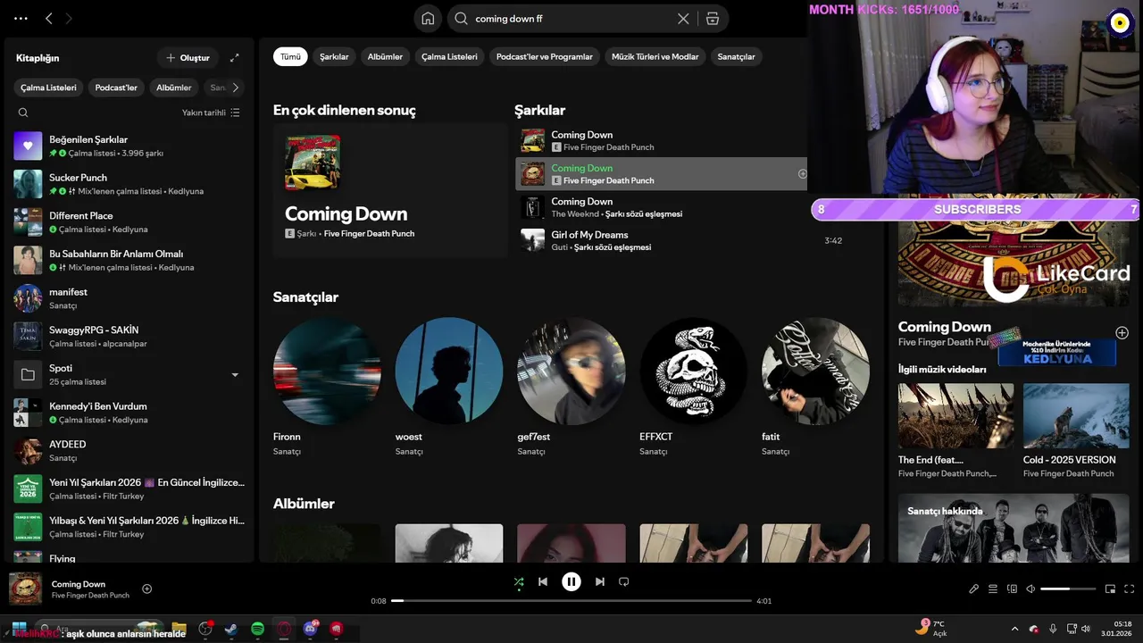
Task: Show hidden system tray icons chevron
Action: (x=1014, y=629)
